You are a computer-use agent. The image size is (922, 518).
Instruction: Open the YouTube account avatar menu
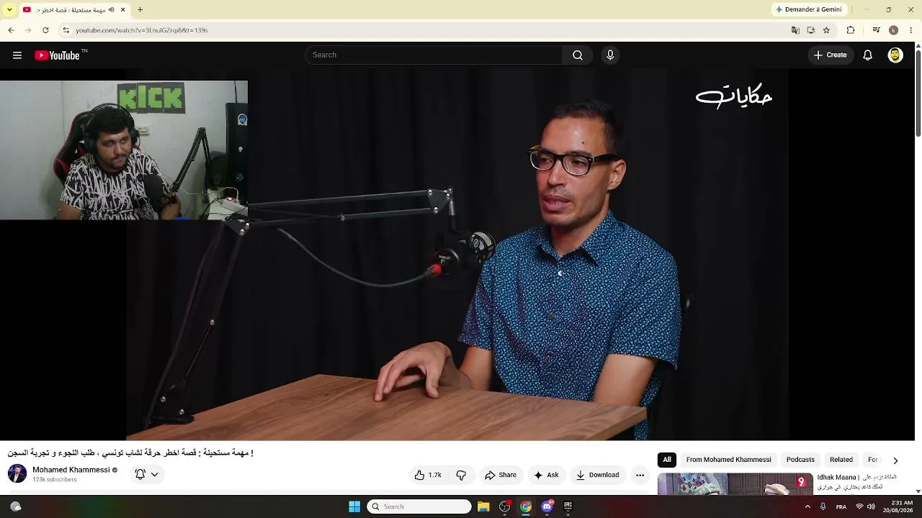[895, 55]
